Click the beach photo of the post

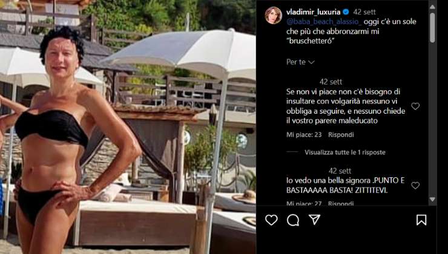128,127
